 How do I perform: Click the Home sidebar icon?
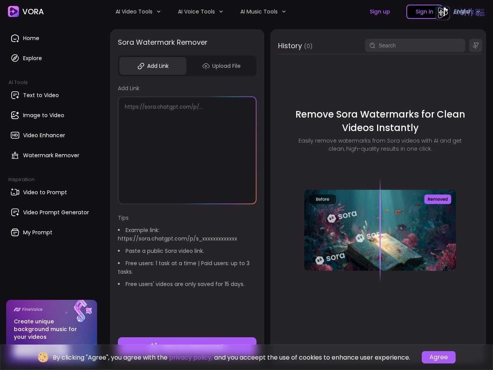(15, 38)
